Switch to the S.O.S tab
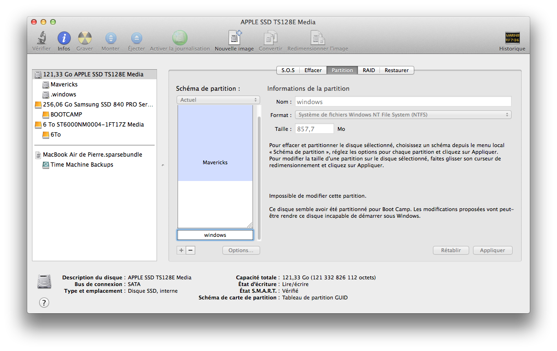Screen dimensions: 557x351 pos(288,70)
